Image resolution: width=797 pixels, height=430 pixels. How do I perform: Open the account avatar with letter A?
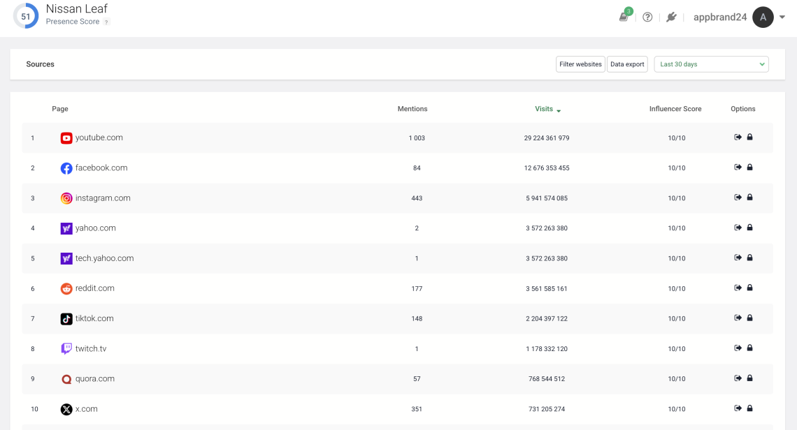tap(763, 17)
